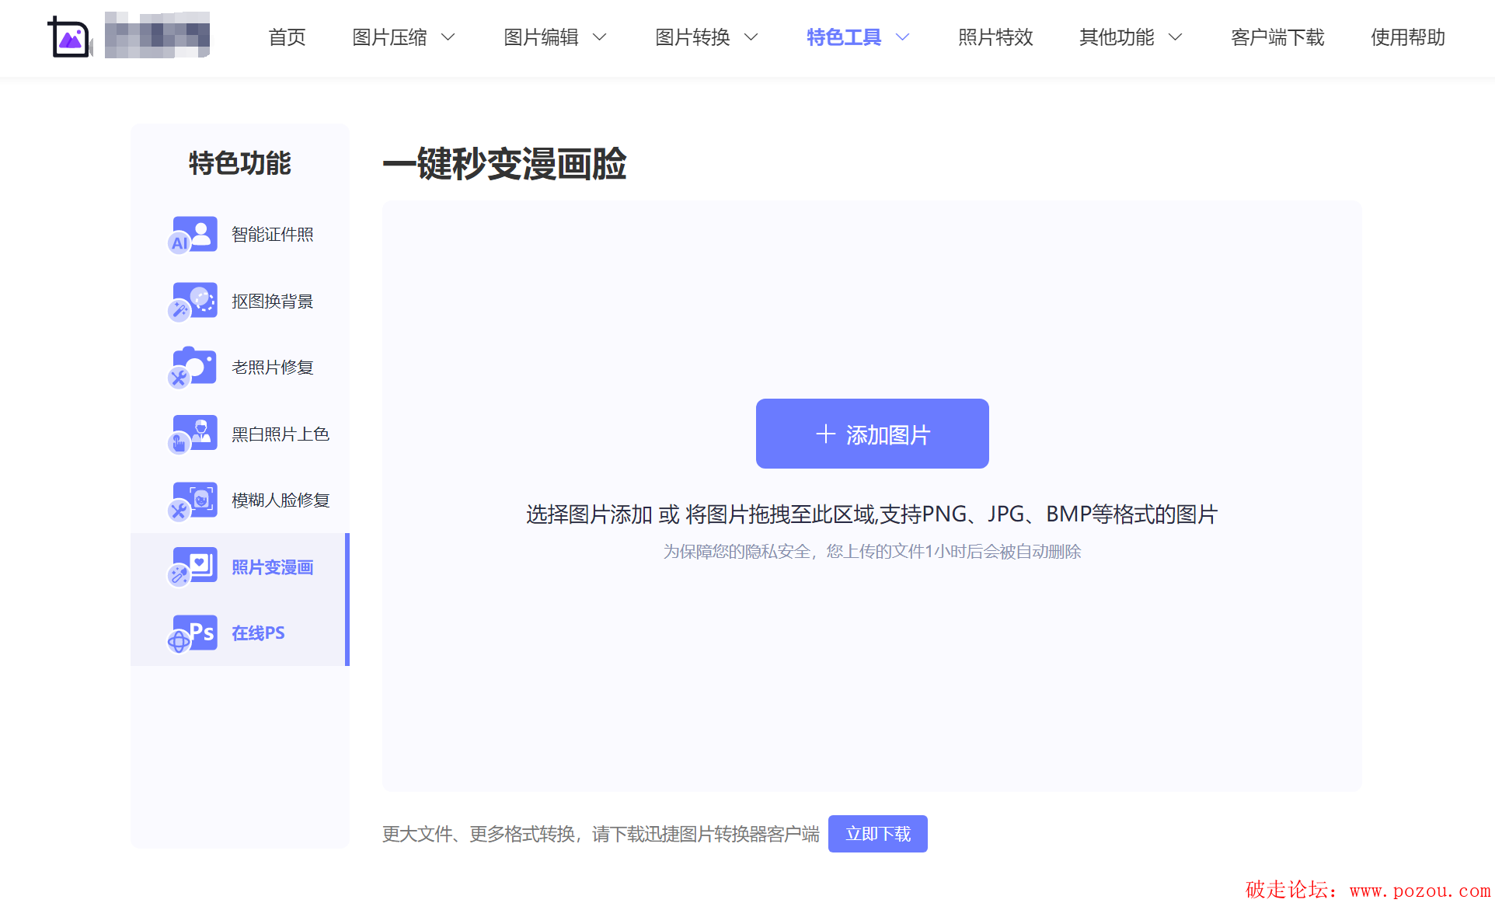Expand the 特色工具 menu chevron
The image size is (1495, 903).
click(903, 37)
